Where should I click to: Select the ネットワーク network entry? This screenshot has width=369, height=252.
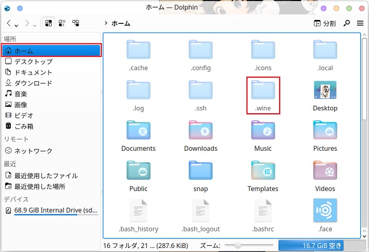[33, 151]
